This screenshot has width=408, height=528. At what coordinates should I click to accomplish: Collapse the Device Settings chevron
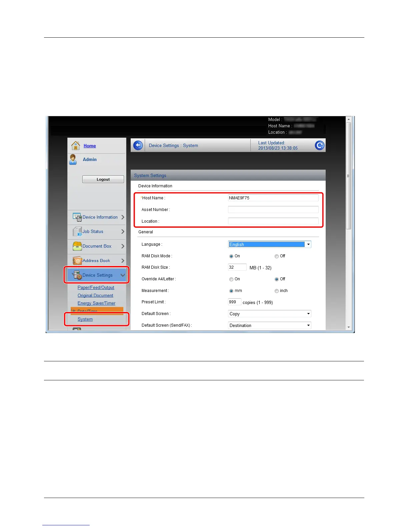123,275
